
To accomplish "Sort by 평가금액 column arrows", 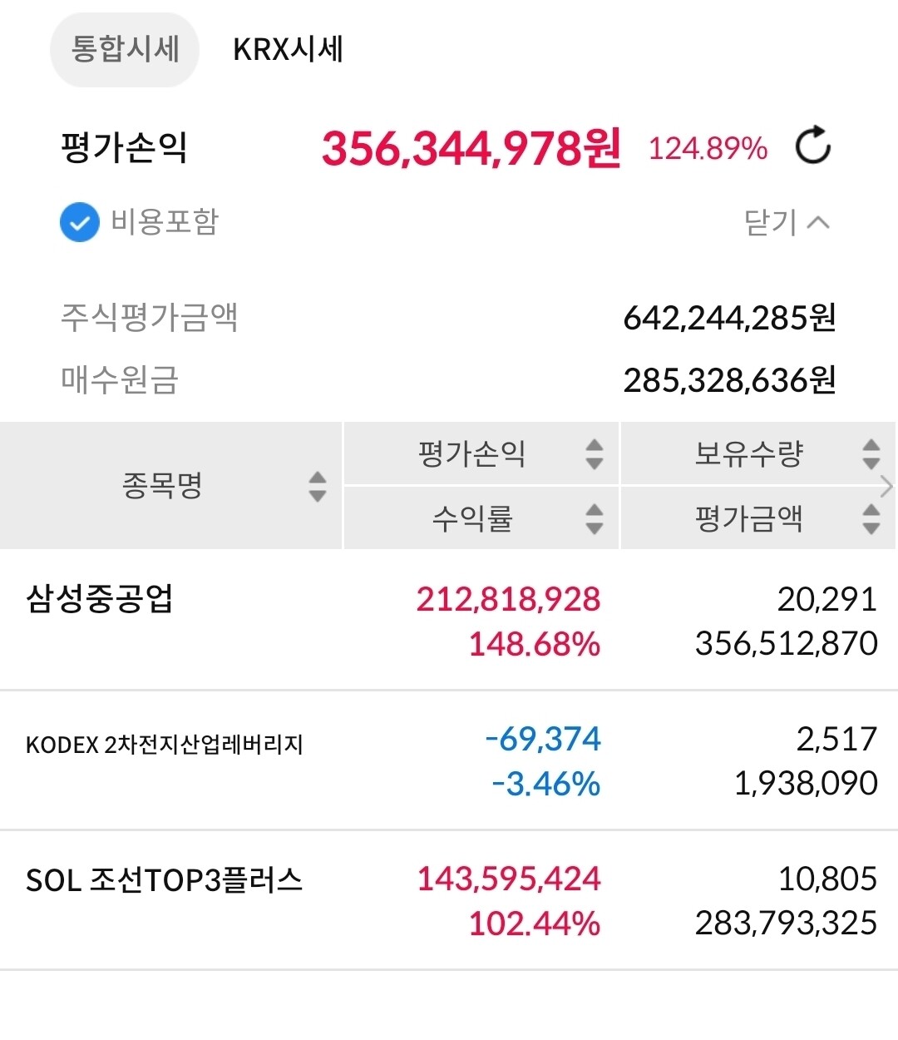I will [871, 518].
